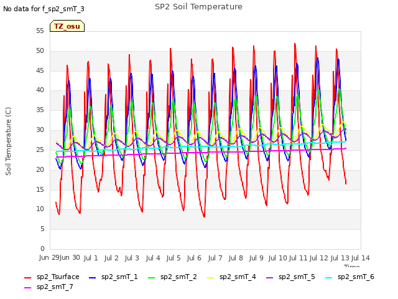Click the Jul 7 x-axis tick label
This screenshot has height=299, width=398.
point(215,258)
